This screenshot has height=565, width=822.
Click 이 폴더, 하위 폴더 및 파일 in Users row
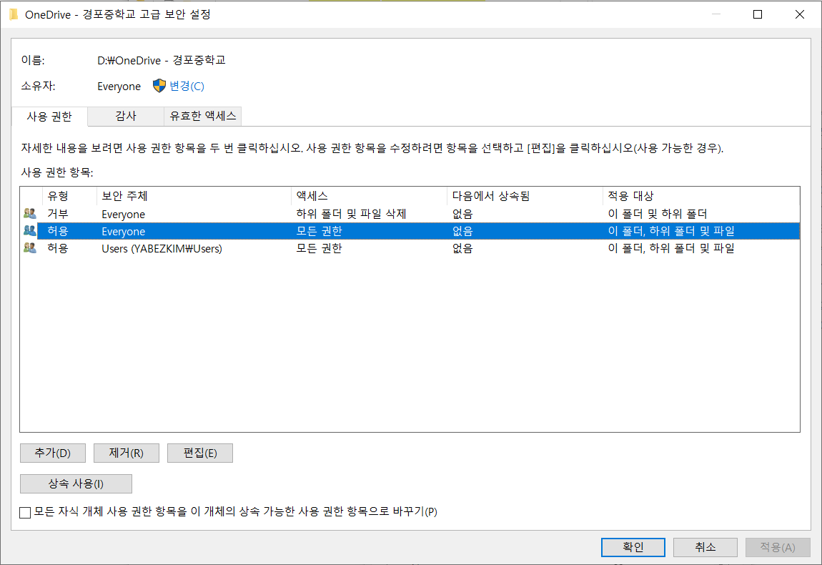tap(671, 248)
